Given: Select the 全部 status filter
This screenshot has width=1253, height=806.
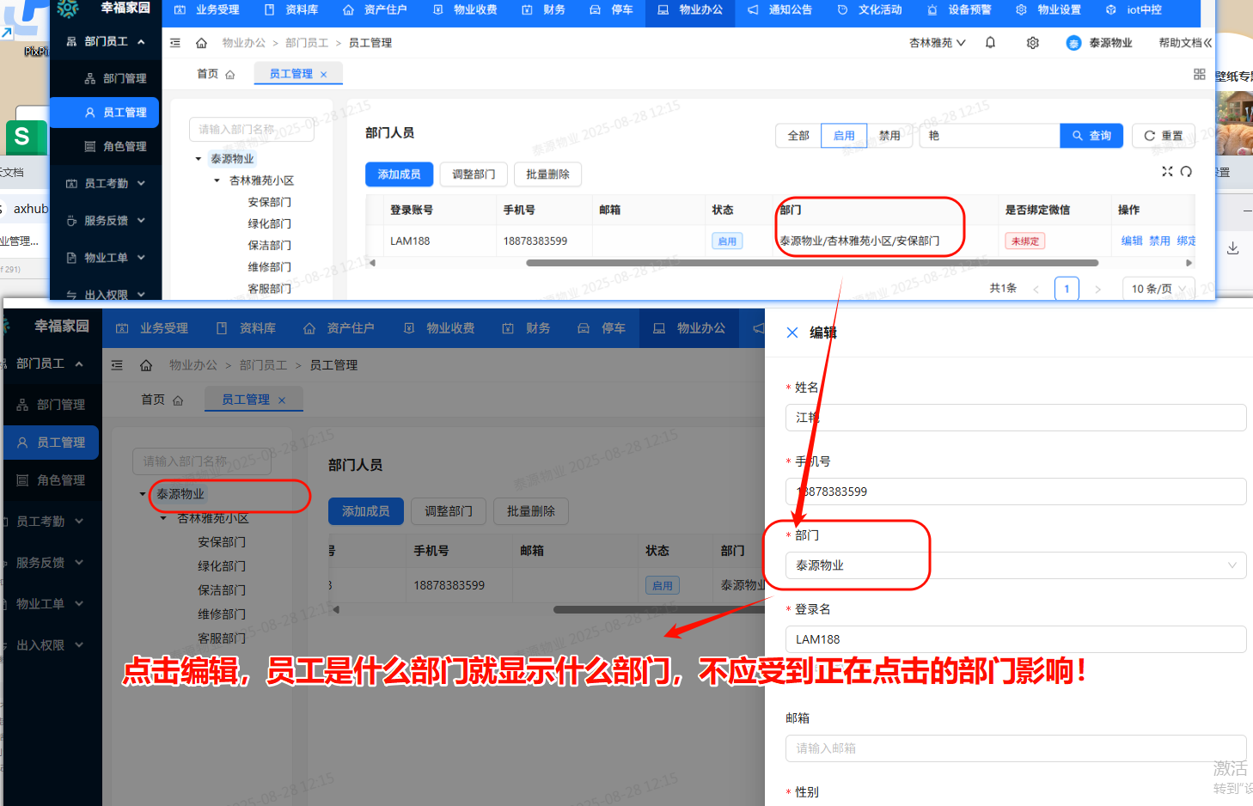Looking at the screenshot, I should pos(797,135).
